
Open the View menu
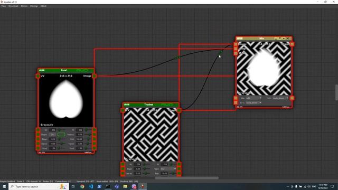tap(4, 6)
